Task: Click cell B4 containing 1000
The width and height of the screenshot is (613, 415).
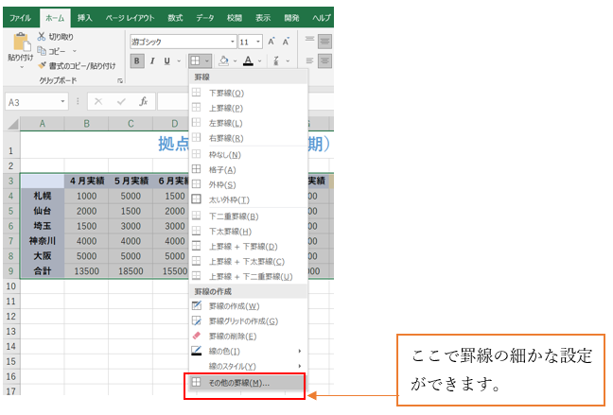Action: (86, 196)
